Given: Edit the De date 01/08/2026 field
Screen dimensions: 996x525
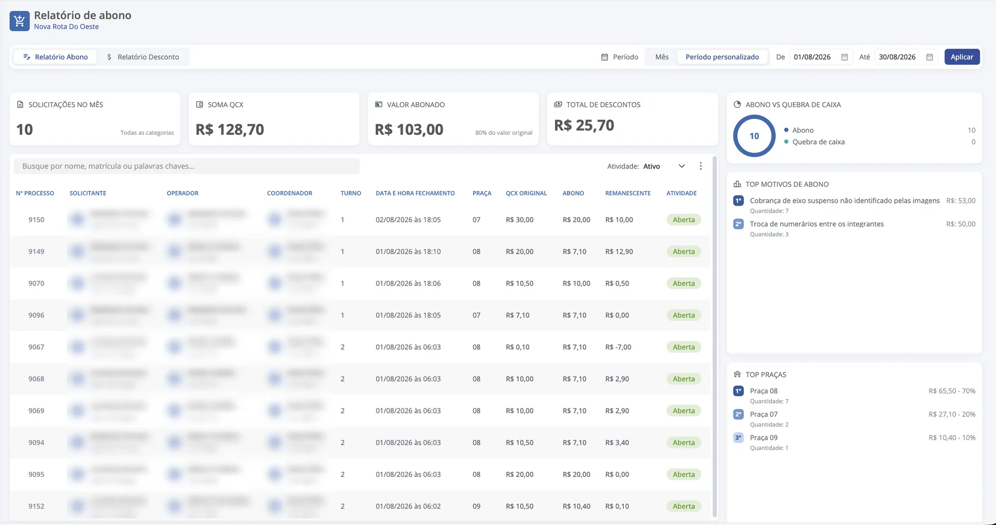Looking at the screenshot, I should [x=820, y=57].
